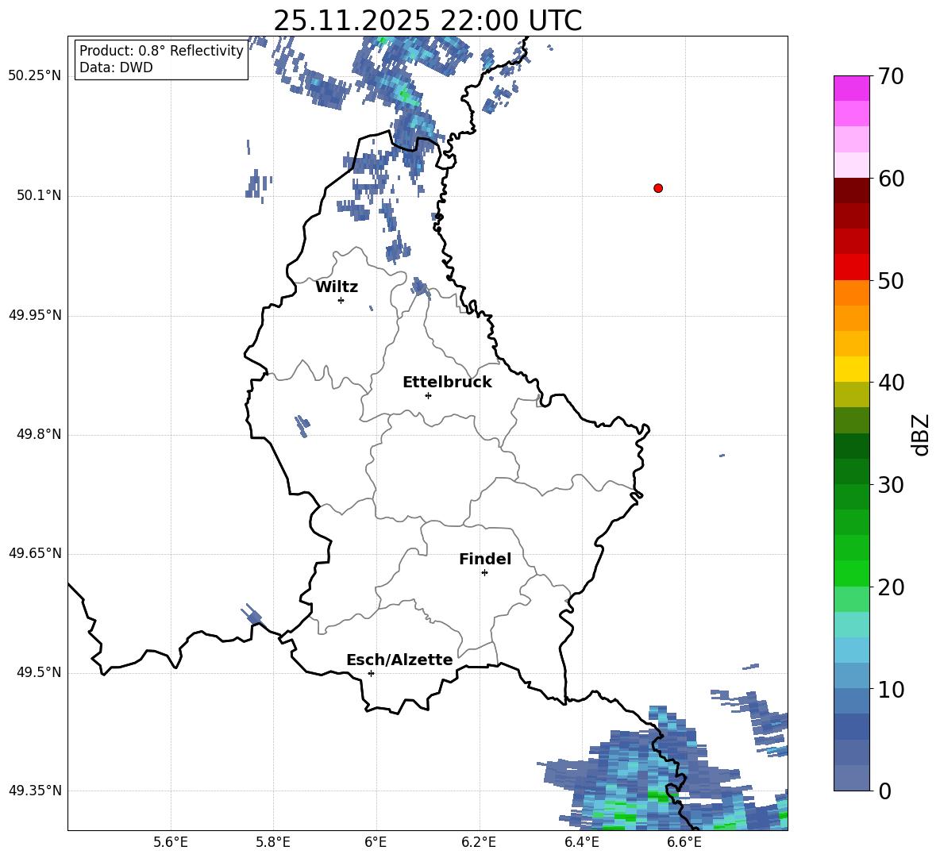Click the 0 tick label on colorbar
Viewport: 940px width, 858px height.
(x=884, y=791)
